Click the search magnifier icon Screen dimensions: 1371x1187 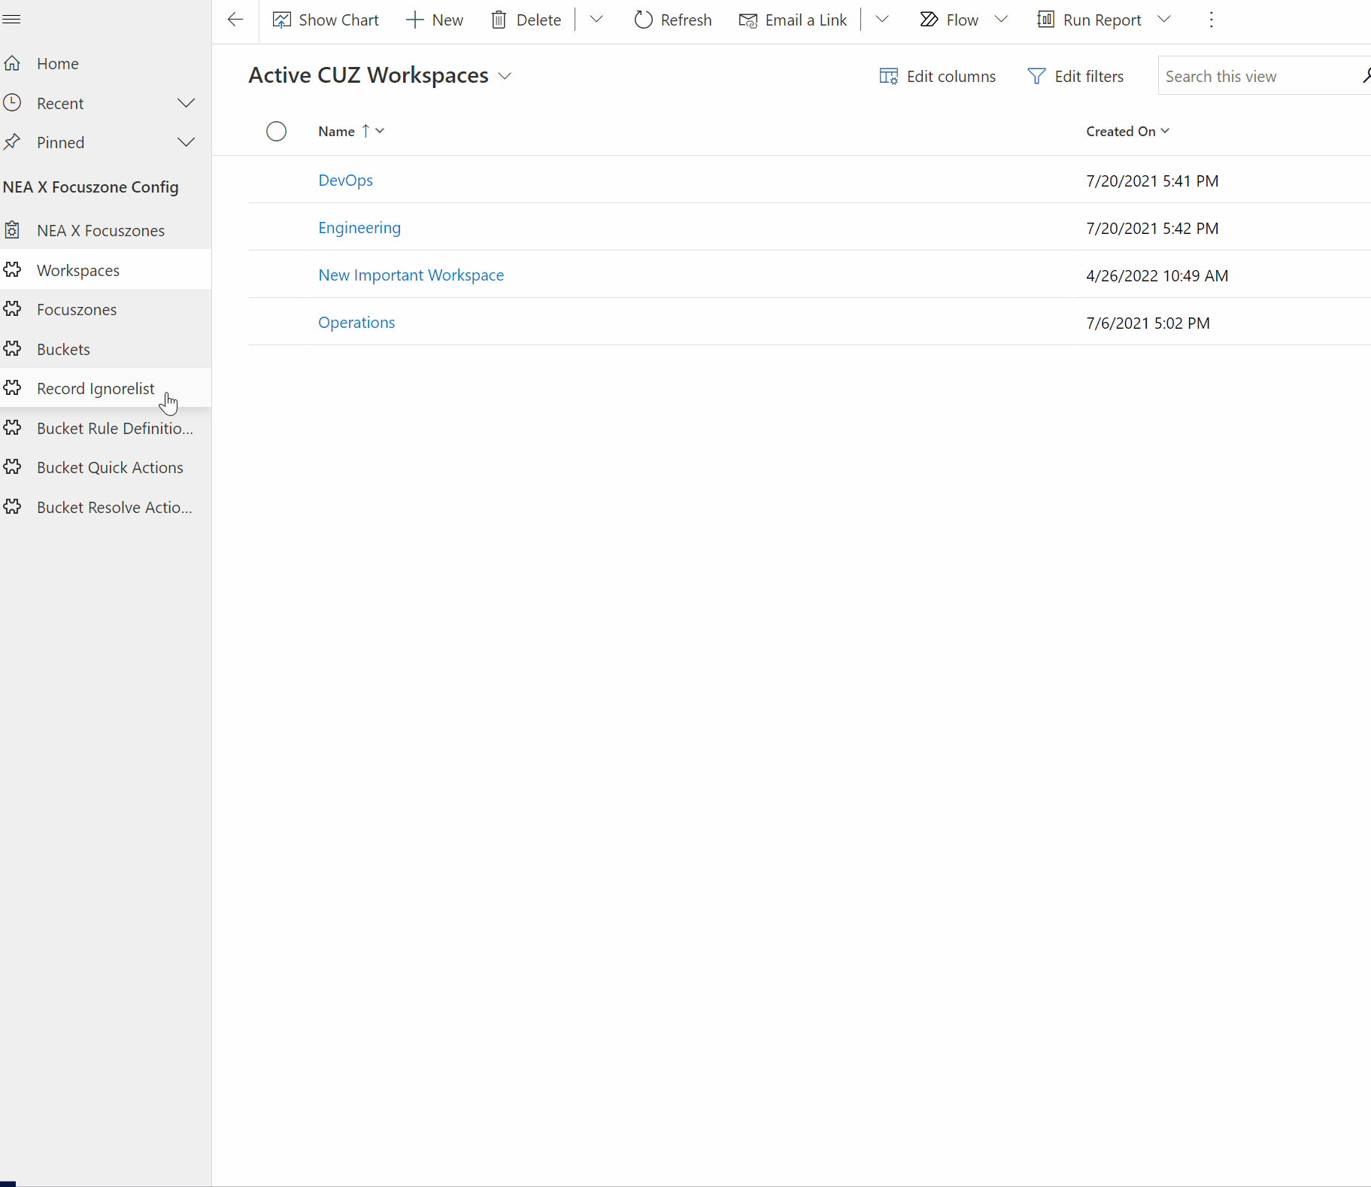[1366, 75]
